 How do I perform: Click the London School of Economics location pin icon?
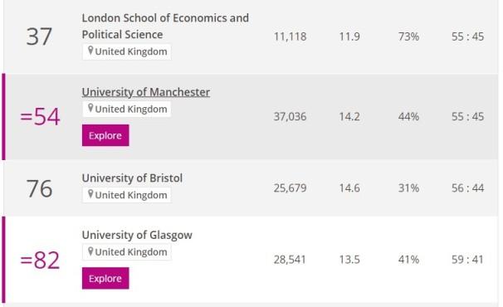coord(90,51)
